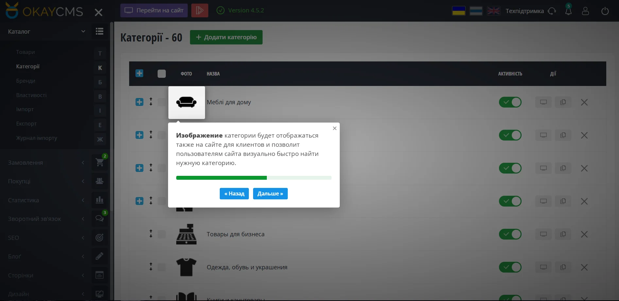Image resolution: width=619 pixels, height=301 pixels.
Task: Duplicate the 'Товары для бизнеса' category
Action: pos(563,234)
